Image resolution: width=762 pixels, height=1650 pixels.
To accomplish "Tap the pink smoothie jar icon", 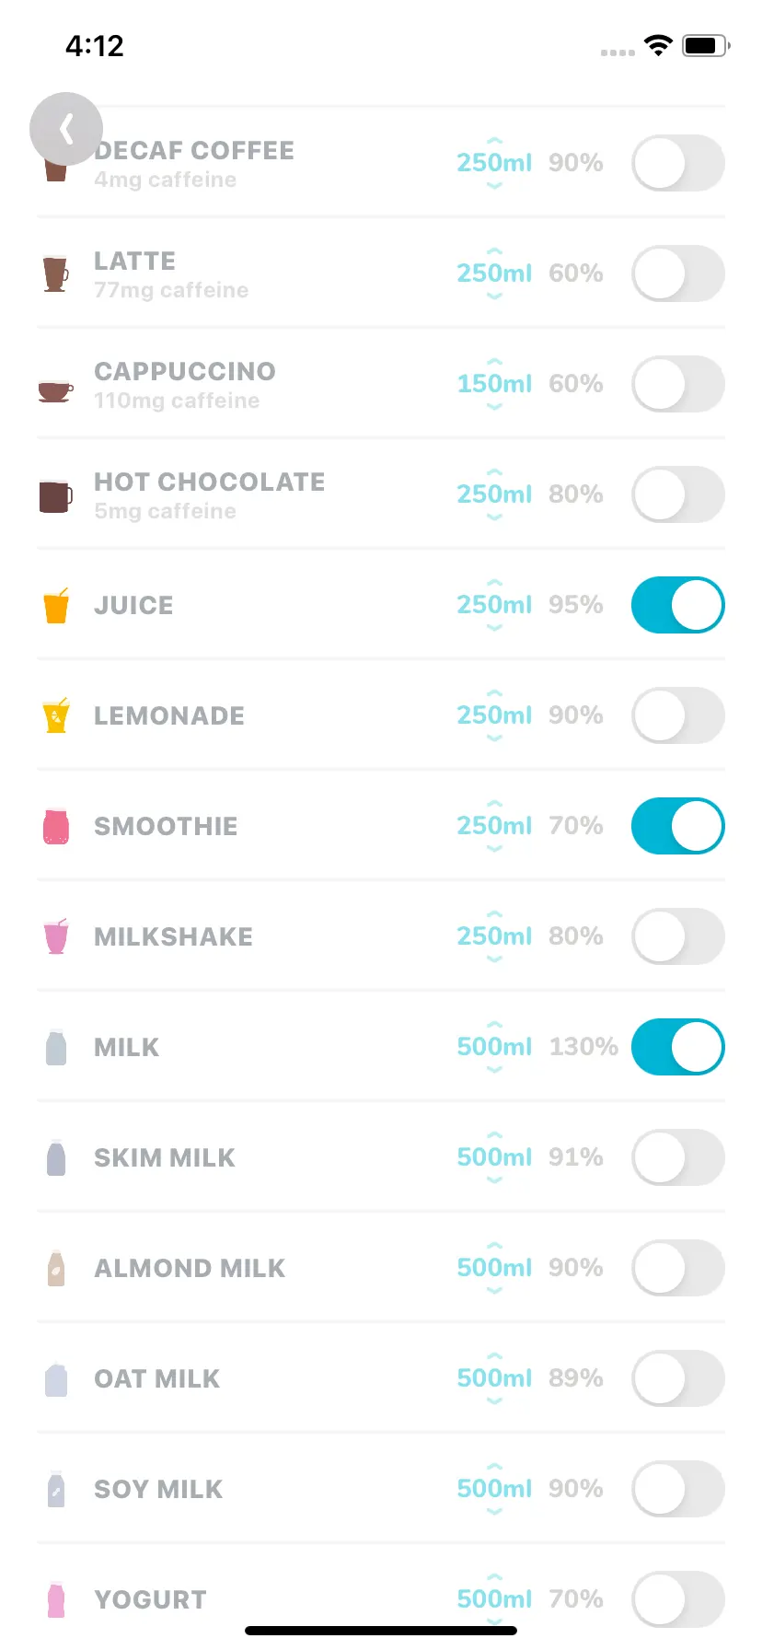I will coord(56,826).
